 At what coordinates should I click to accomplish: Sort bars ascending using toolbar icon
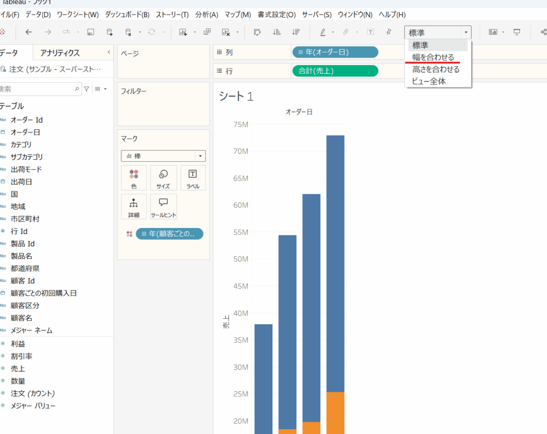pos(277,32)
